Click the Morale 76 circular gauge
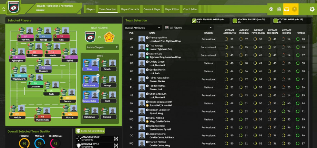317x148 pixels. 40,144
